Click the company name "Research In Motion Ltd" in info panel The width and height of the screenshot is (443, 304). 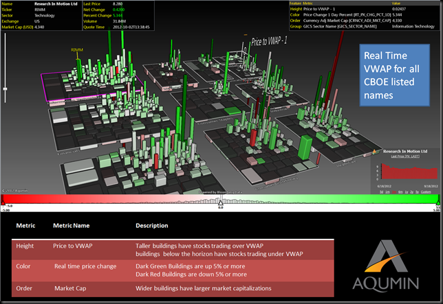[x=56, y=4]
